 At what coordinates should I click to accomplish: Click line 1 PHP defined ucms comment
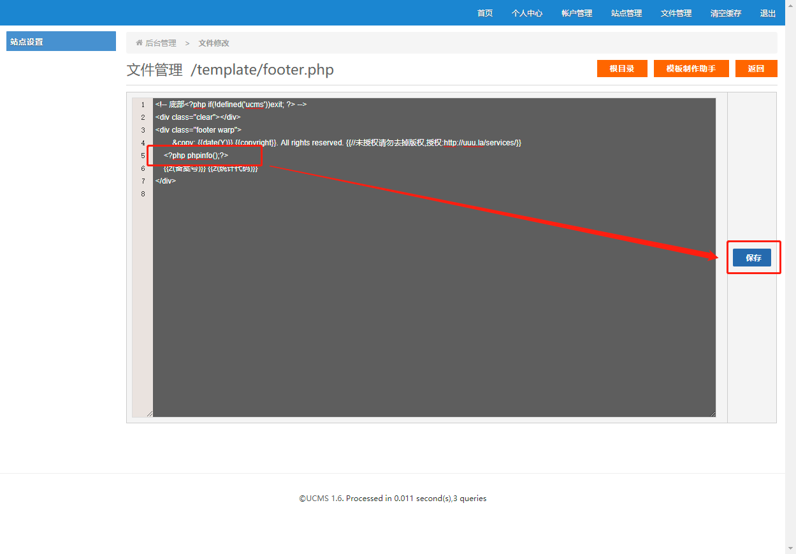coord(231,105)
